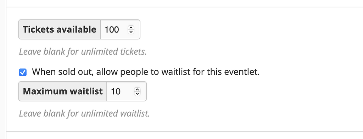Increase Maximum waitlist with up arrow
The width and height of the screenshot is (363, 139).
click(x=137, y=89)
